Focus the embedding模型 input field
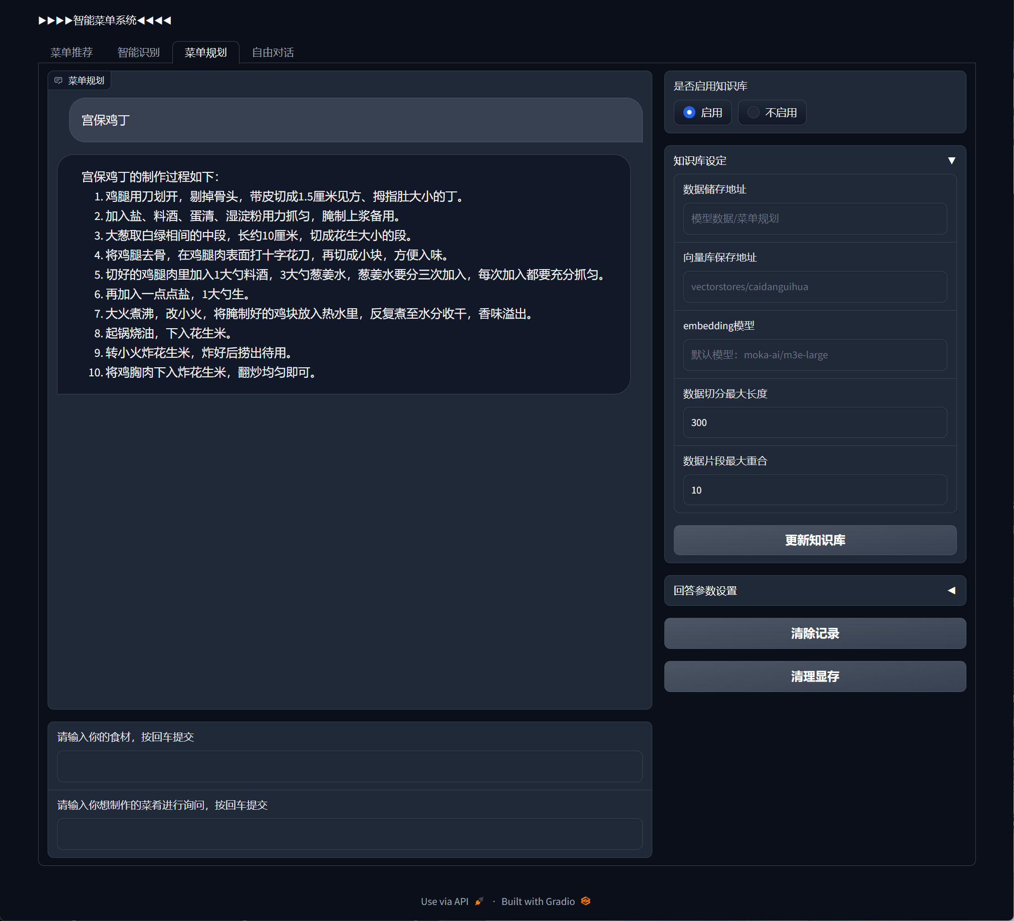 pos(815,355)
